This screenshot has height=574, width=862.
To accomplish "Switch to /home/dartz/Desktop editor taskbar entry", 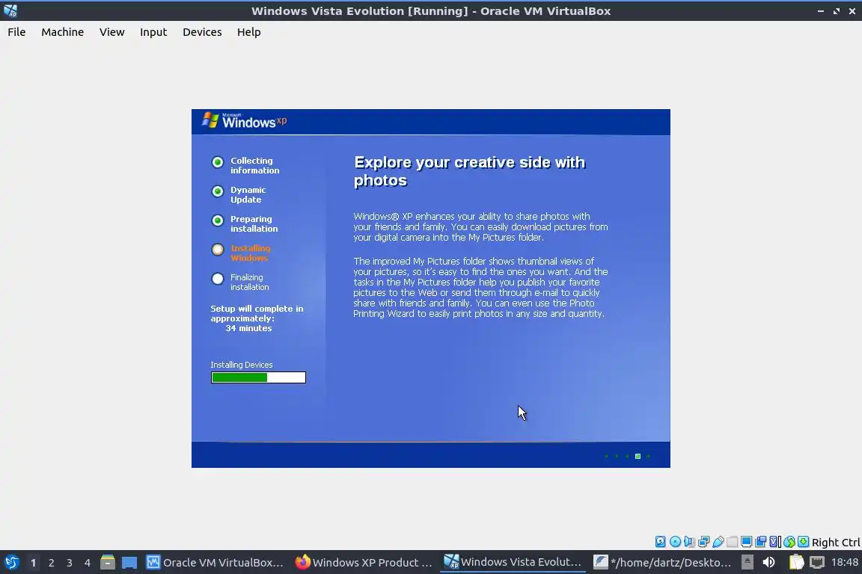I will tap(662, 563).
